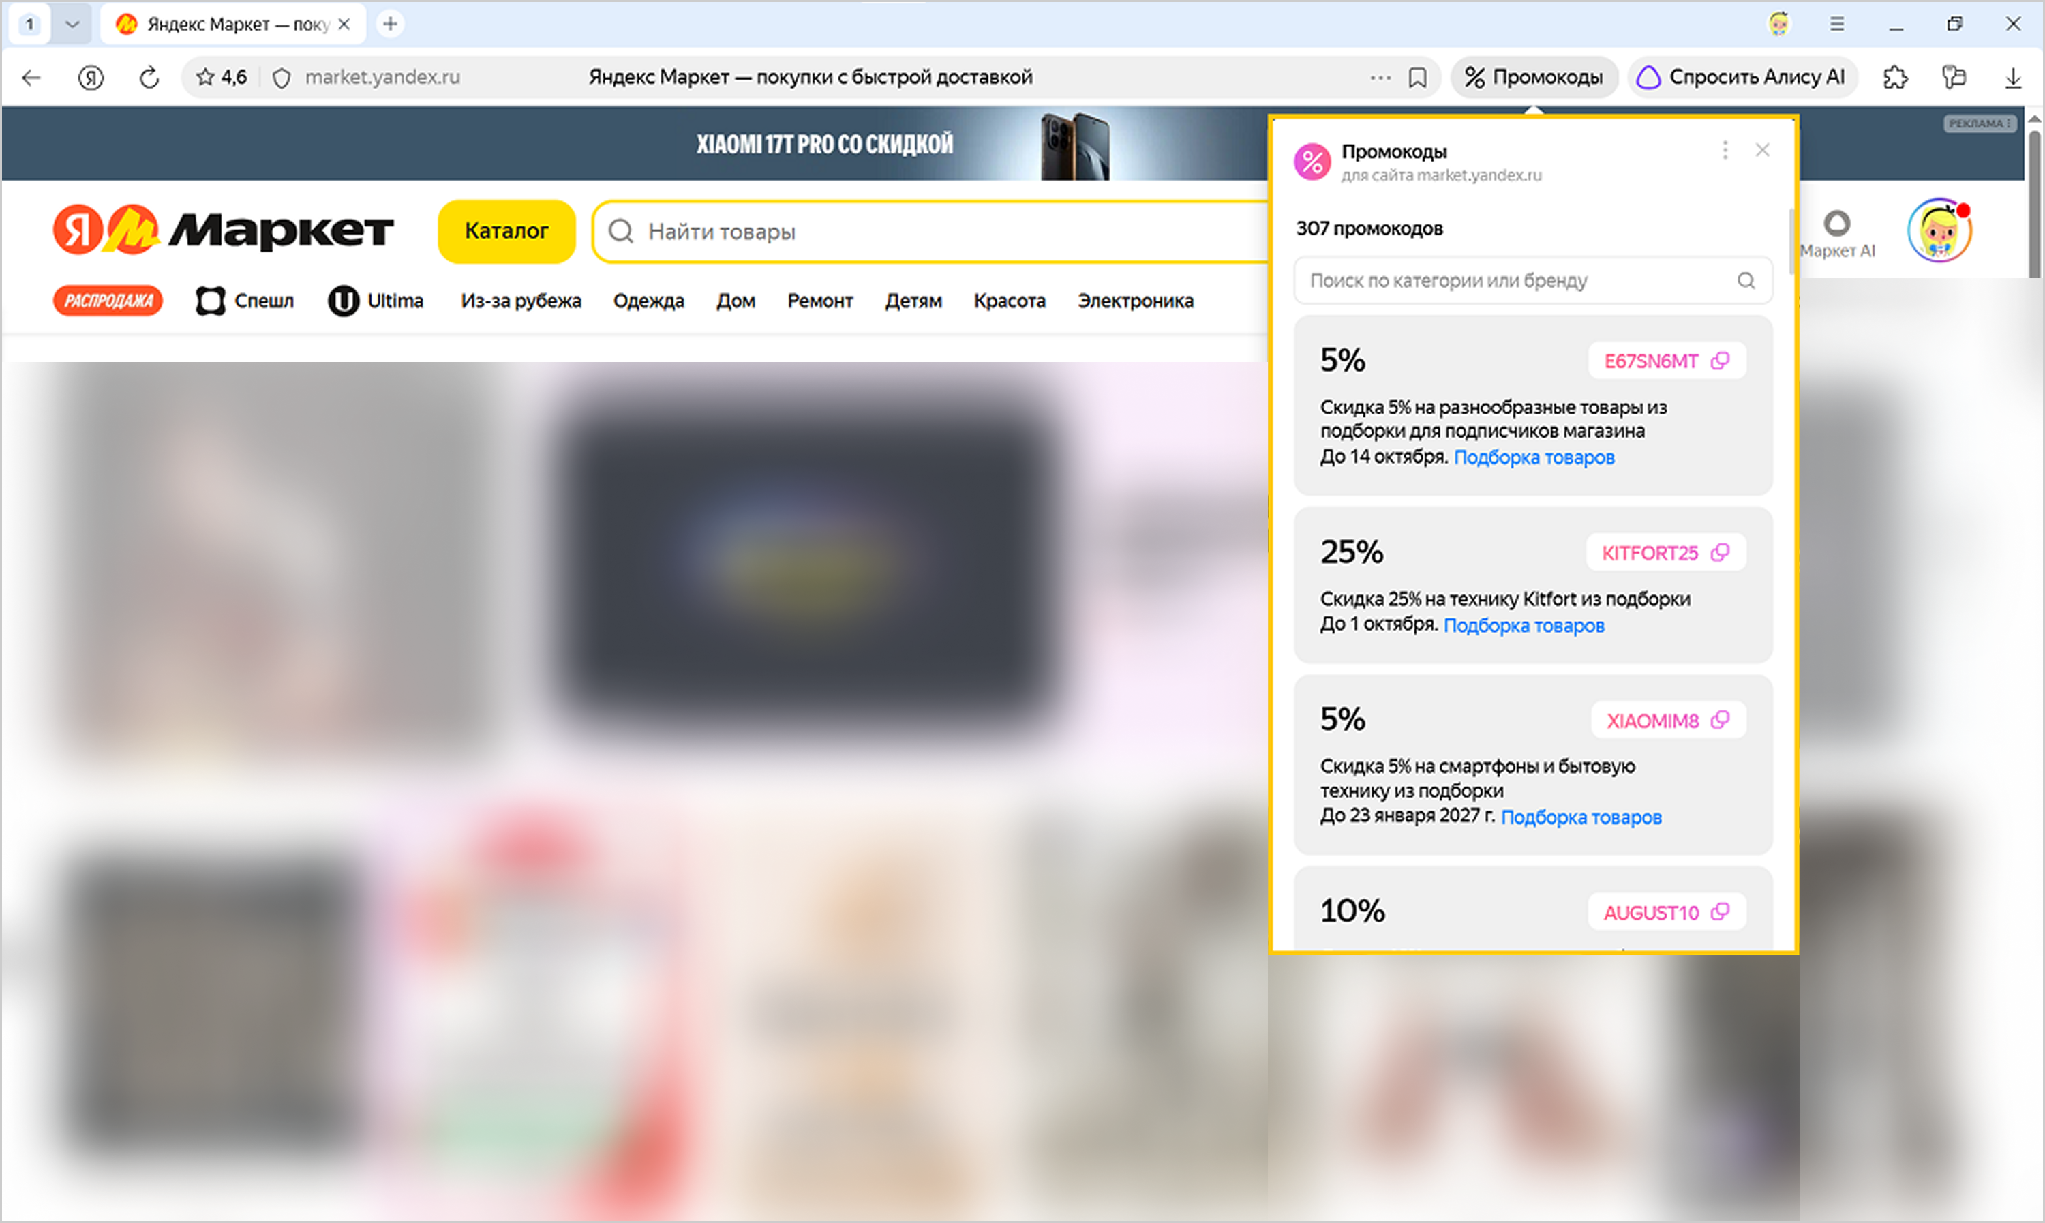The image size is (2045, 1223).
Task: Open the browser hamburger main menu
Action: coord(1837,24)
